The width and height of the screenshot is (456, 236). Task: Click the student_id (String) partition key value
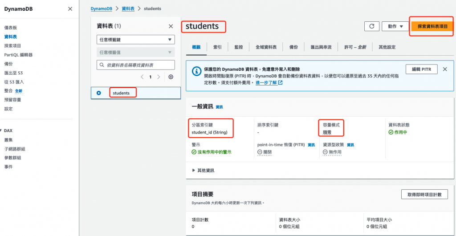tap(209, 132)
